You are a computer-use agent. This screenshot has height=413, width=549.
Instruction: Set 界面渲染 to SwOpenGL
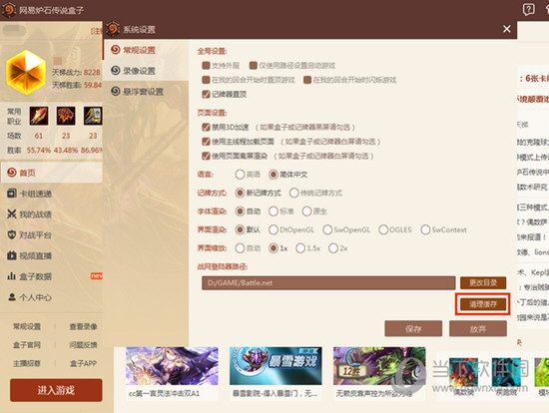[327, 230]
